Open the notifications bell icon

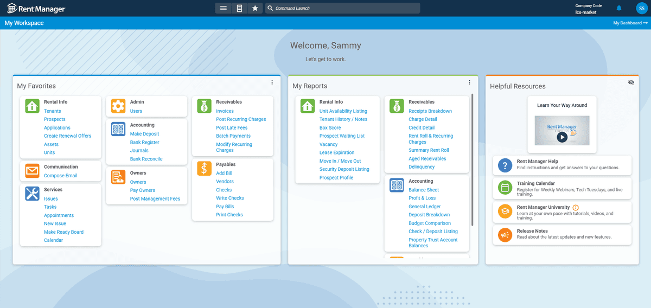click(x=619, y=8)
